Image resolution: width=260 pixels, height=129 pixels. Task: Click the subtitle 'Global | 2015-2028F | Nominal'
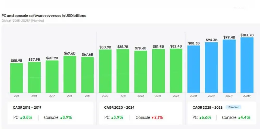[x=23, y=21]
